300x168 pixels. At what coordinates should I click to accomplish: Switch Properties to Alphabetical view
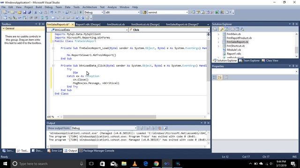(220, 77)
